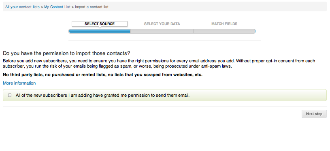This screenshot has width=330, height=151.
Task: Tick the subscriber permission checkbox
Action: [10, 95]
